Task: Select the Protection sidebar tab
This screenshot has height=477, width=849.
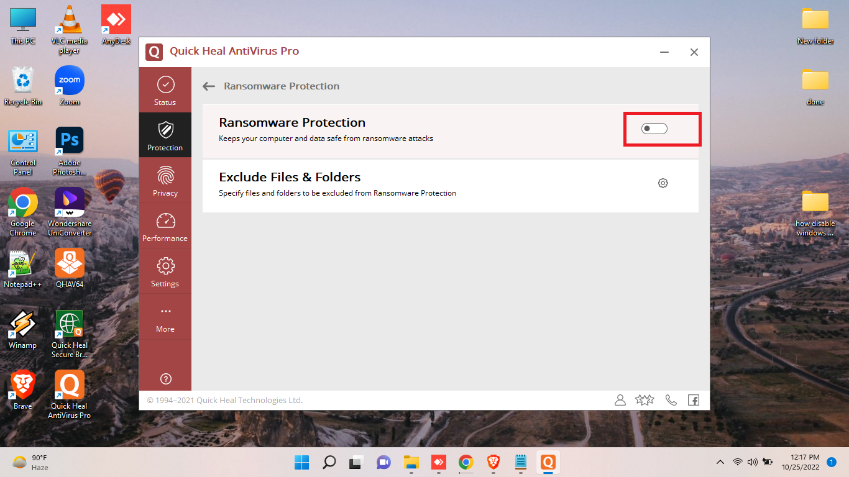Action: pyautogui.click(x=165, y=135)
